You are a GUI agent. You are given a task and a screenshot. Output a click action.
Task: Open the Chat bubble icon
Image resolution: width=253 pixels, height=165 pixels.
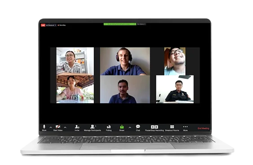[x=138, y=128]
